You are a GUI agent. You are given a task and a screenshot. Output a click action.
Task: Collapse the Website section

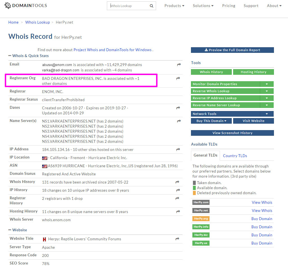pos(10,230)
